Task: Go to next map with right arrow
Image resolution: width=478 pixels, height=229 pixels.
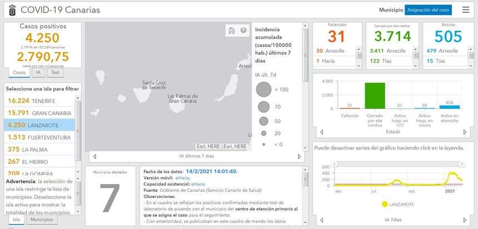Action: 298,156
